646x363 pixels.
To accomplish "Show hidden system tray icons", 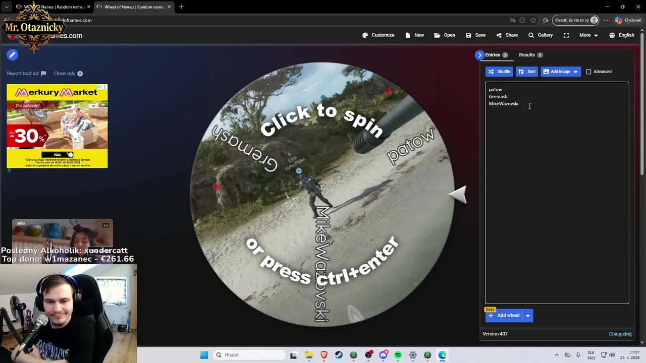I will [x=557, y=355].
